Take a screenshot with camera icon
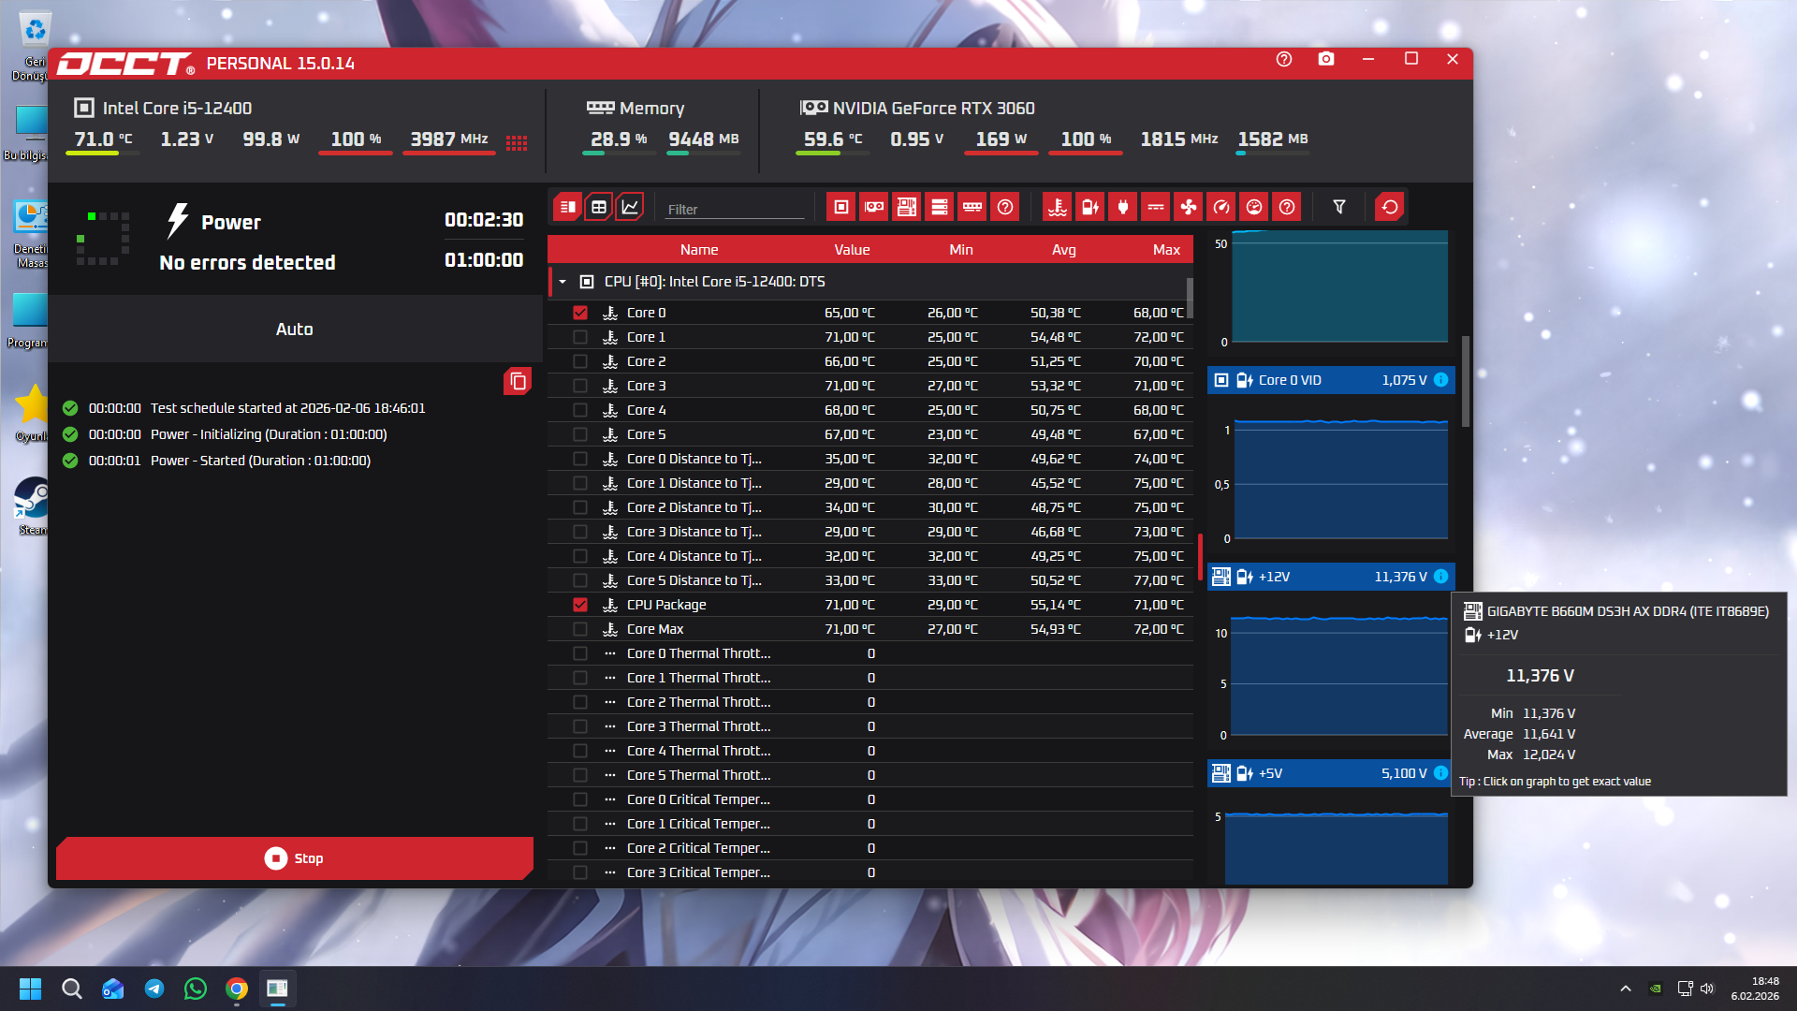1797x1011 pixels. 1326,59
